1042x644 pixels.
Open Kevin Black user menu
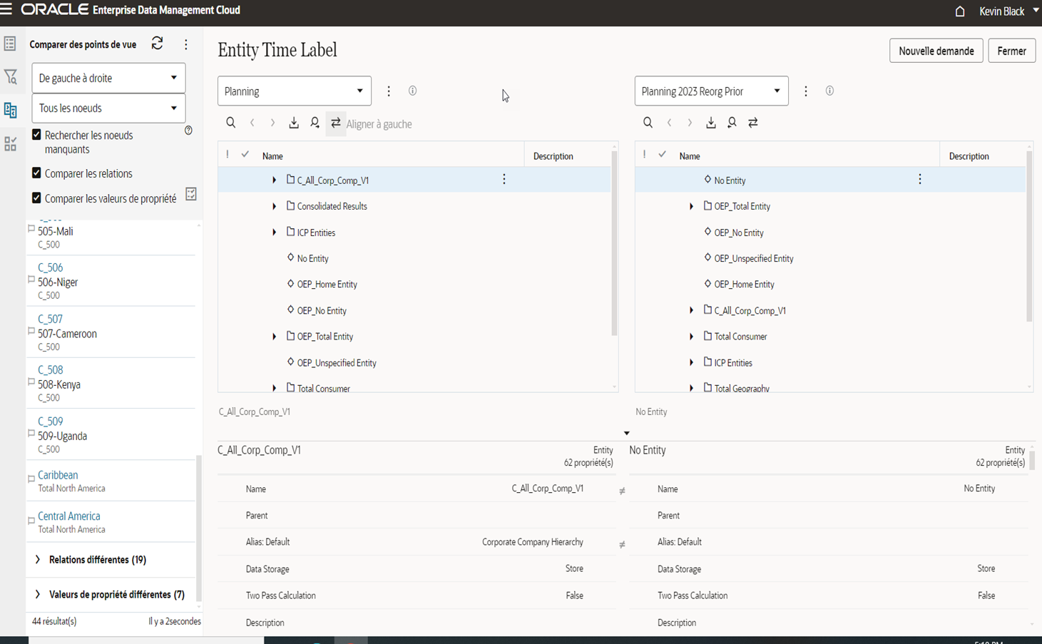tap(1008, 11)
